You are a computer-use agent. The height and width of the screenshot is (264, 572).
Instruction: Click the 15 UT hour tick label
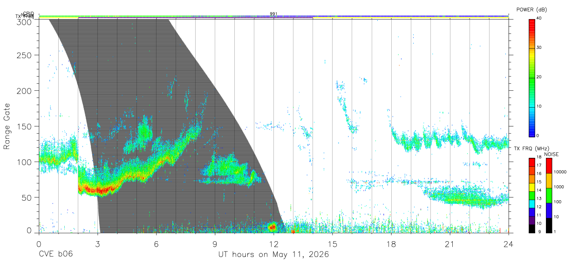[333, 244]
